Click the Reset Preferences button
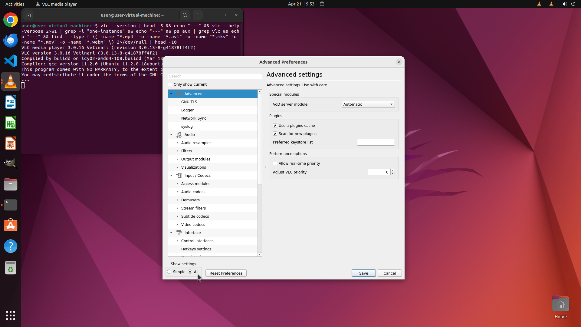The image size is (581, 327). (226, 273)
